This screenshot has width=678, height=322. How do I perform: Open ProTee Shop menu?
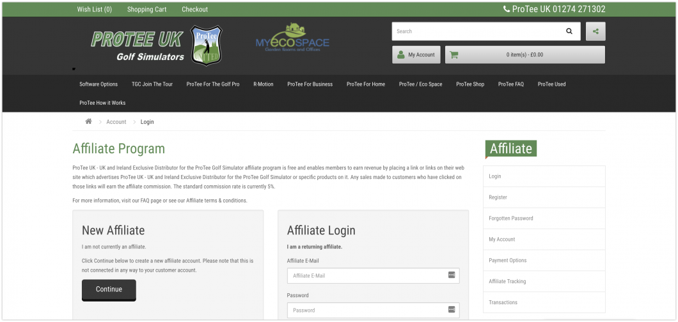pos(470,84)
